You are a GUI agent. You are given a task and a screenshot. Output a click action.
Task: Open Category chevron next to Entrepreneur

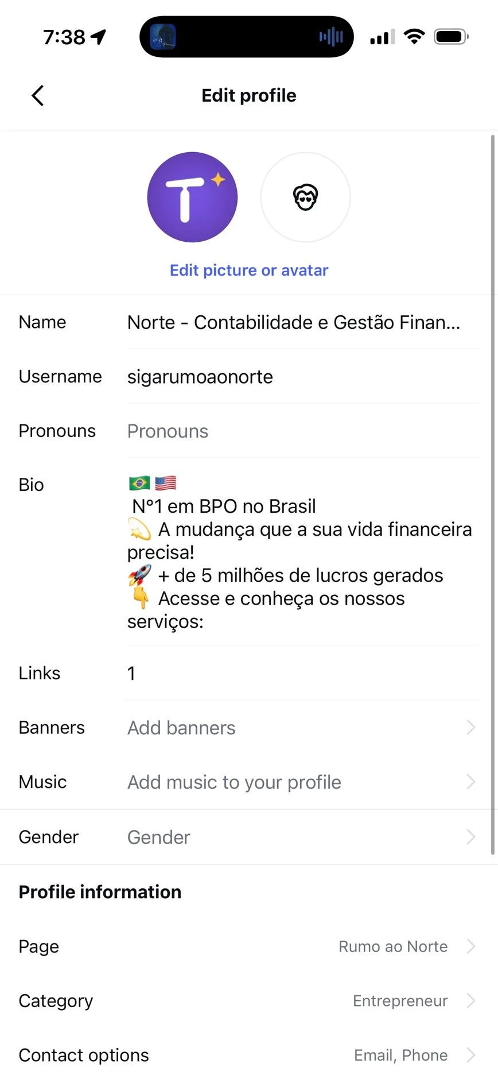point(471,1001)
